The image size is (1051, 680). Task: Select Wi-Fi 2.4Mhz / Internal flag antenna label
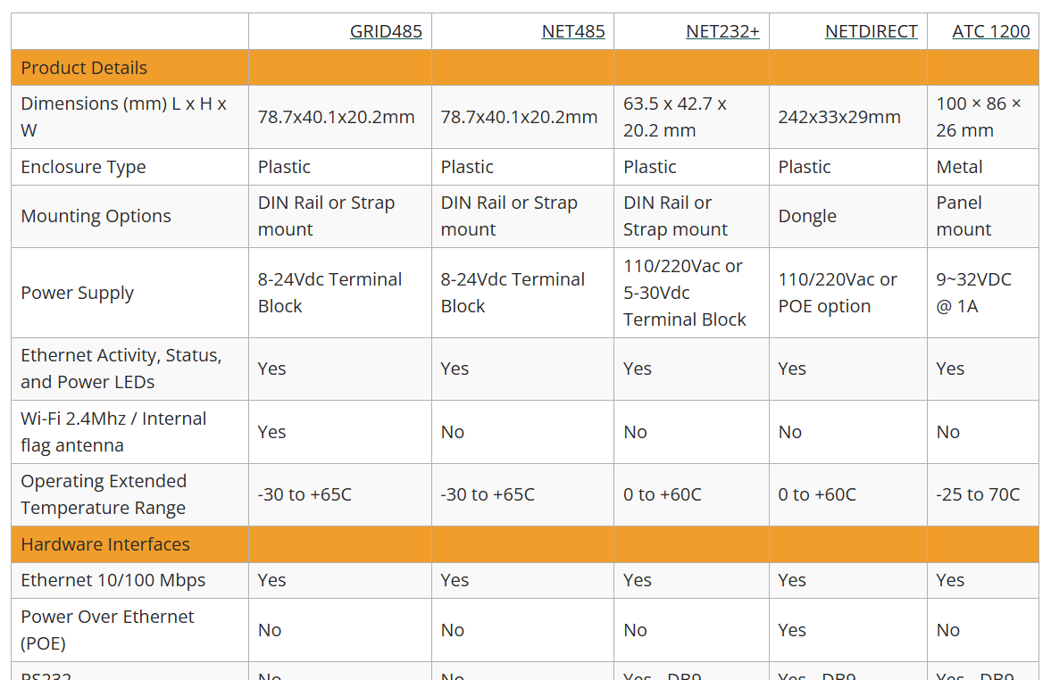(x=130, y=431)
